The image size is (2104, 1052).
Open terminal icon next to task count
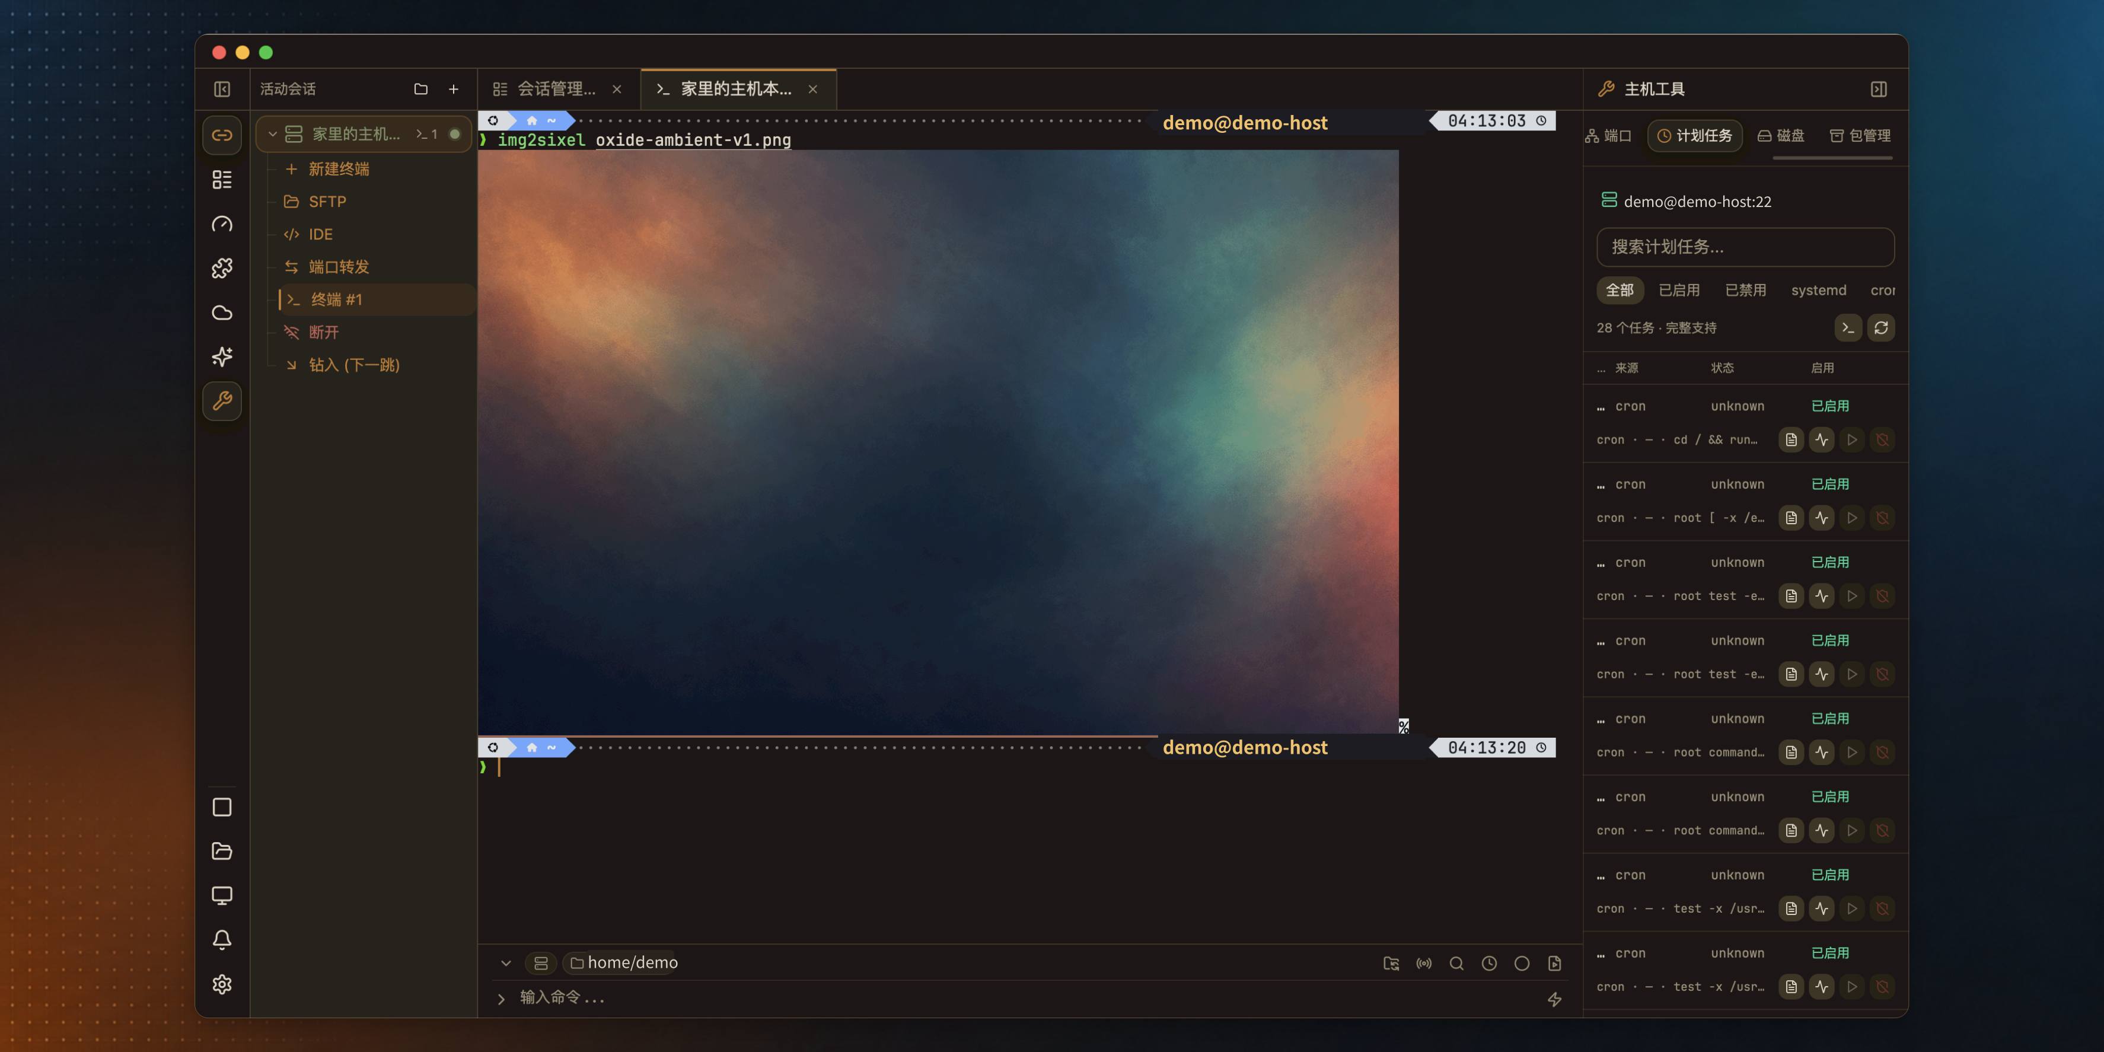(1848, 327)
